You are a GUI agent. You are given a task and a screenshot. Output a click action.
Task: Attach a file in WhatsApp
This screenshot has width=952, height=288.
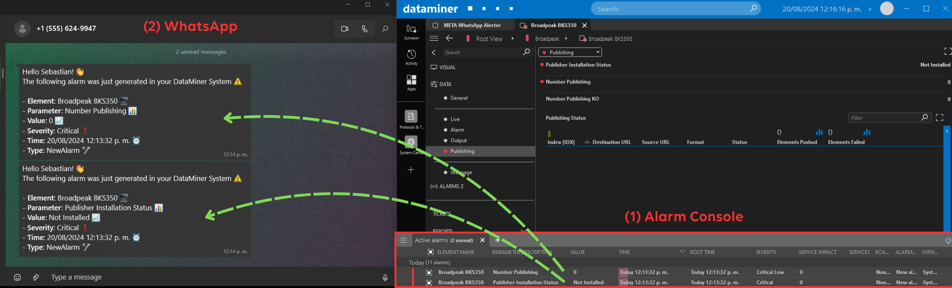pos(36,277)
